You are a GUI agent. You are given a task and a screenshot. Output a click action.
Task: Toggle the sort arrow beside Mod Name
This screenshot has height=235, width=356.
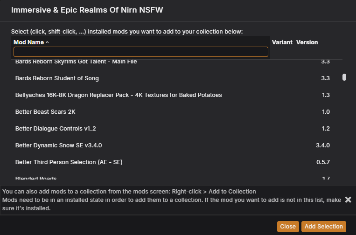click(47, 42)
